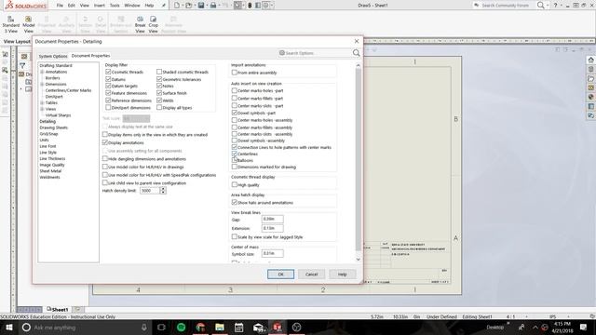Toggle the Cosmetic threads display filter
The image size is (596, 335).
point(108,72)
